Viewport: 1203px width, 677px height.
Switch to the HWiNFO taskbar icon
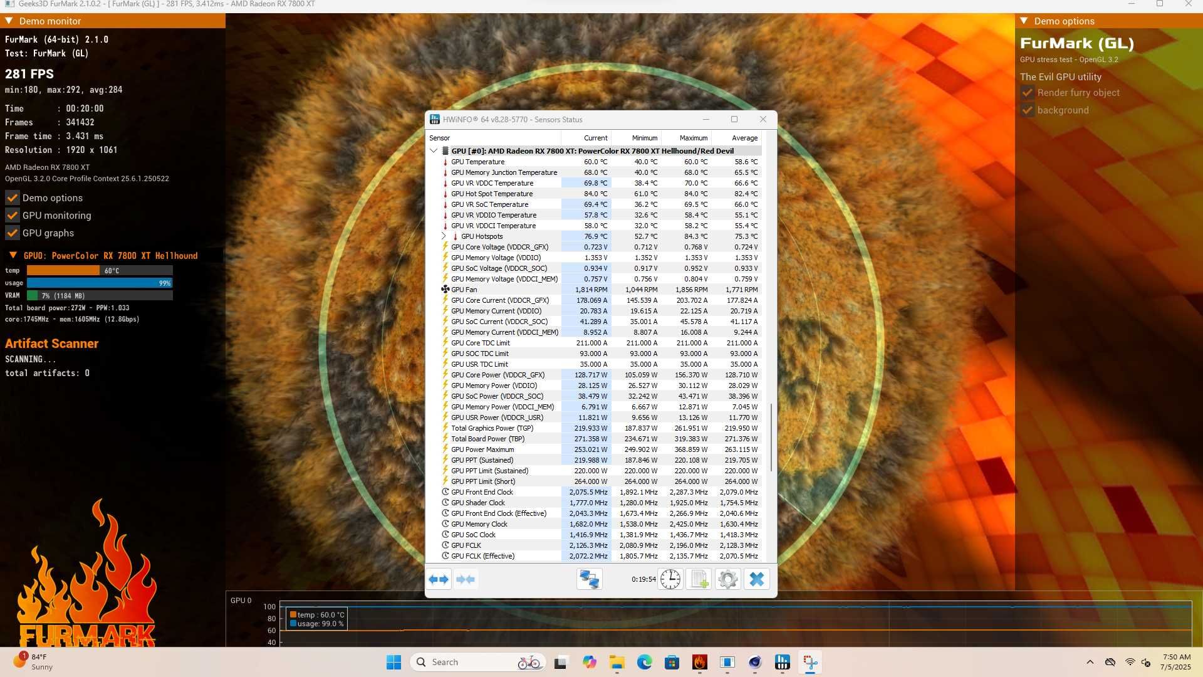point(782,662)
